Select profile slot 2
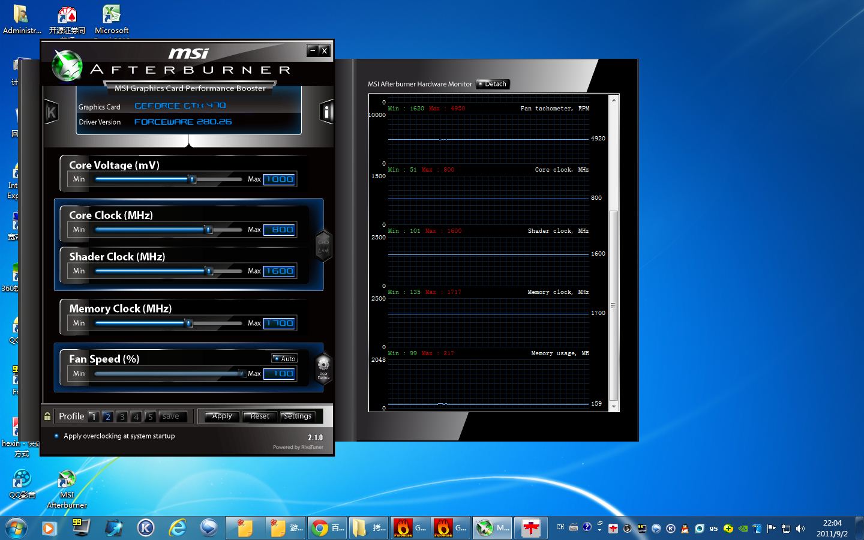864x540 pixels. coord(108,416)
